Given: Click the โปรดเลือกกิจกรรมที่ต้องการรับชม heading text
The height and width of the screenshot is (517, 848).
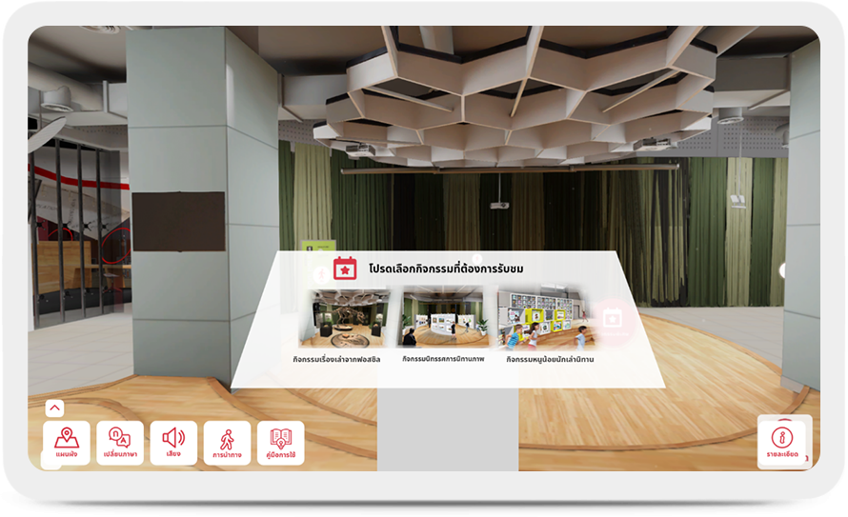Looking at the screenshot, I should [446, 269].
